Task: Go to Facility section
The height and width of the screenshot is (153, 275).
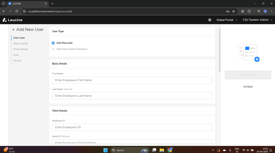Action: tap(17, 61)
